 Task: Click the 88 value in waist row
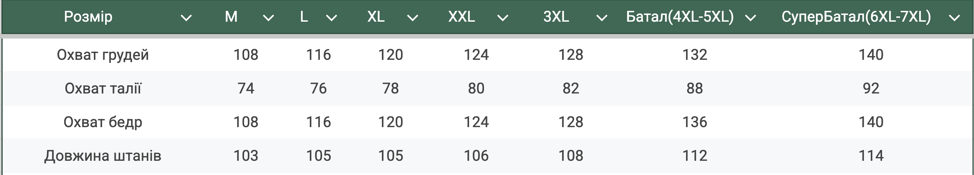(x=695, y=89)
